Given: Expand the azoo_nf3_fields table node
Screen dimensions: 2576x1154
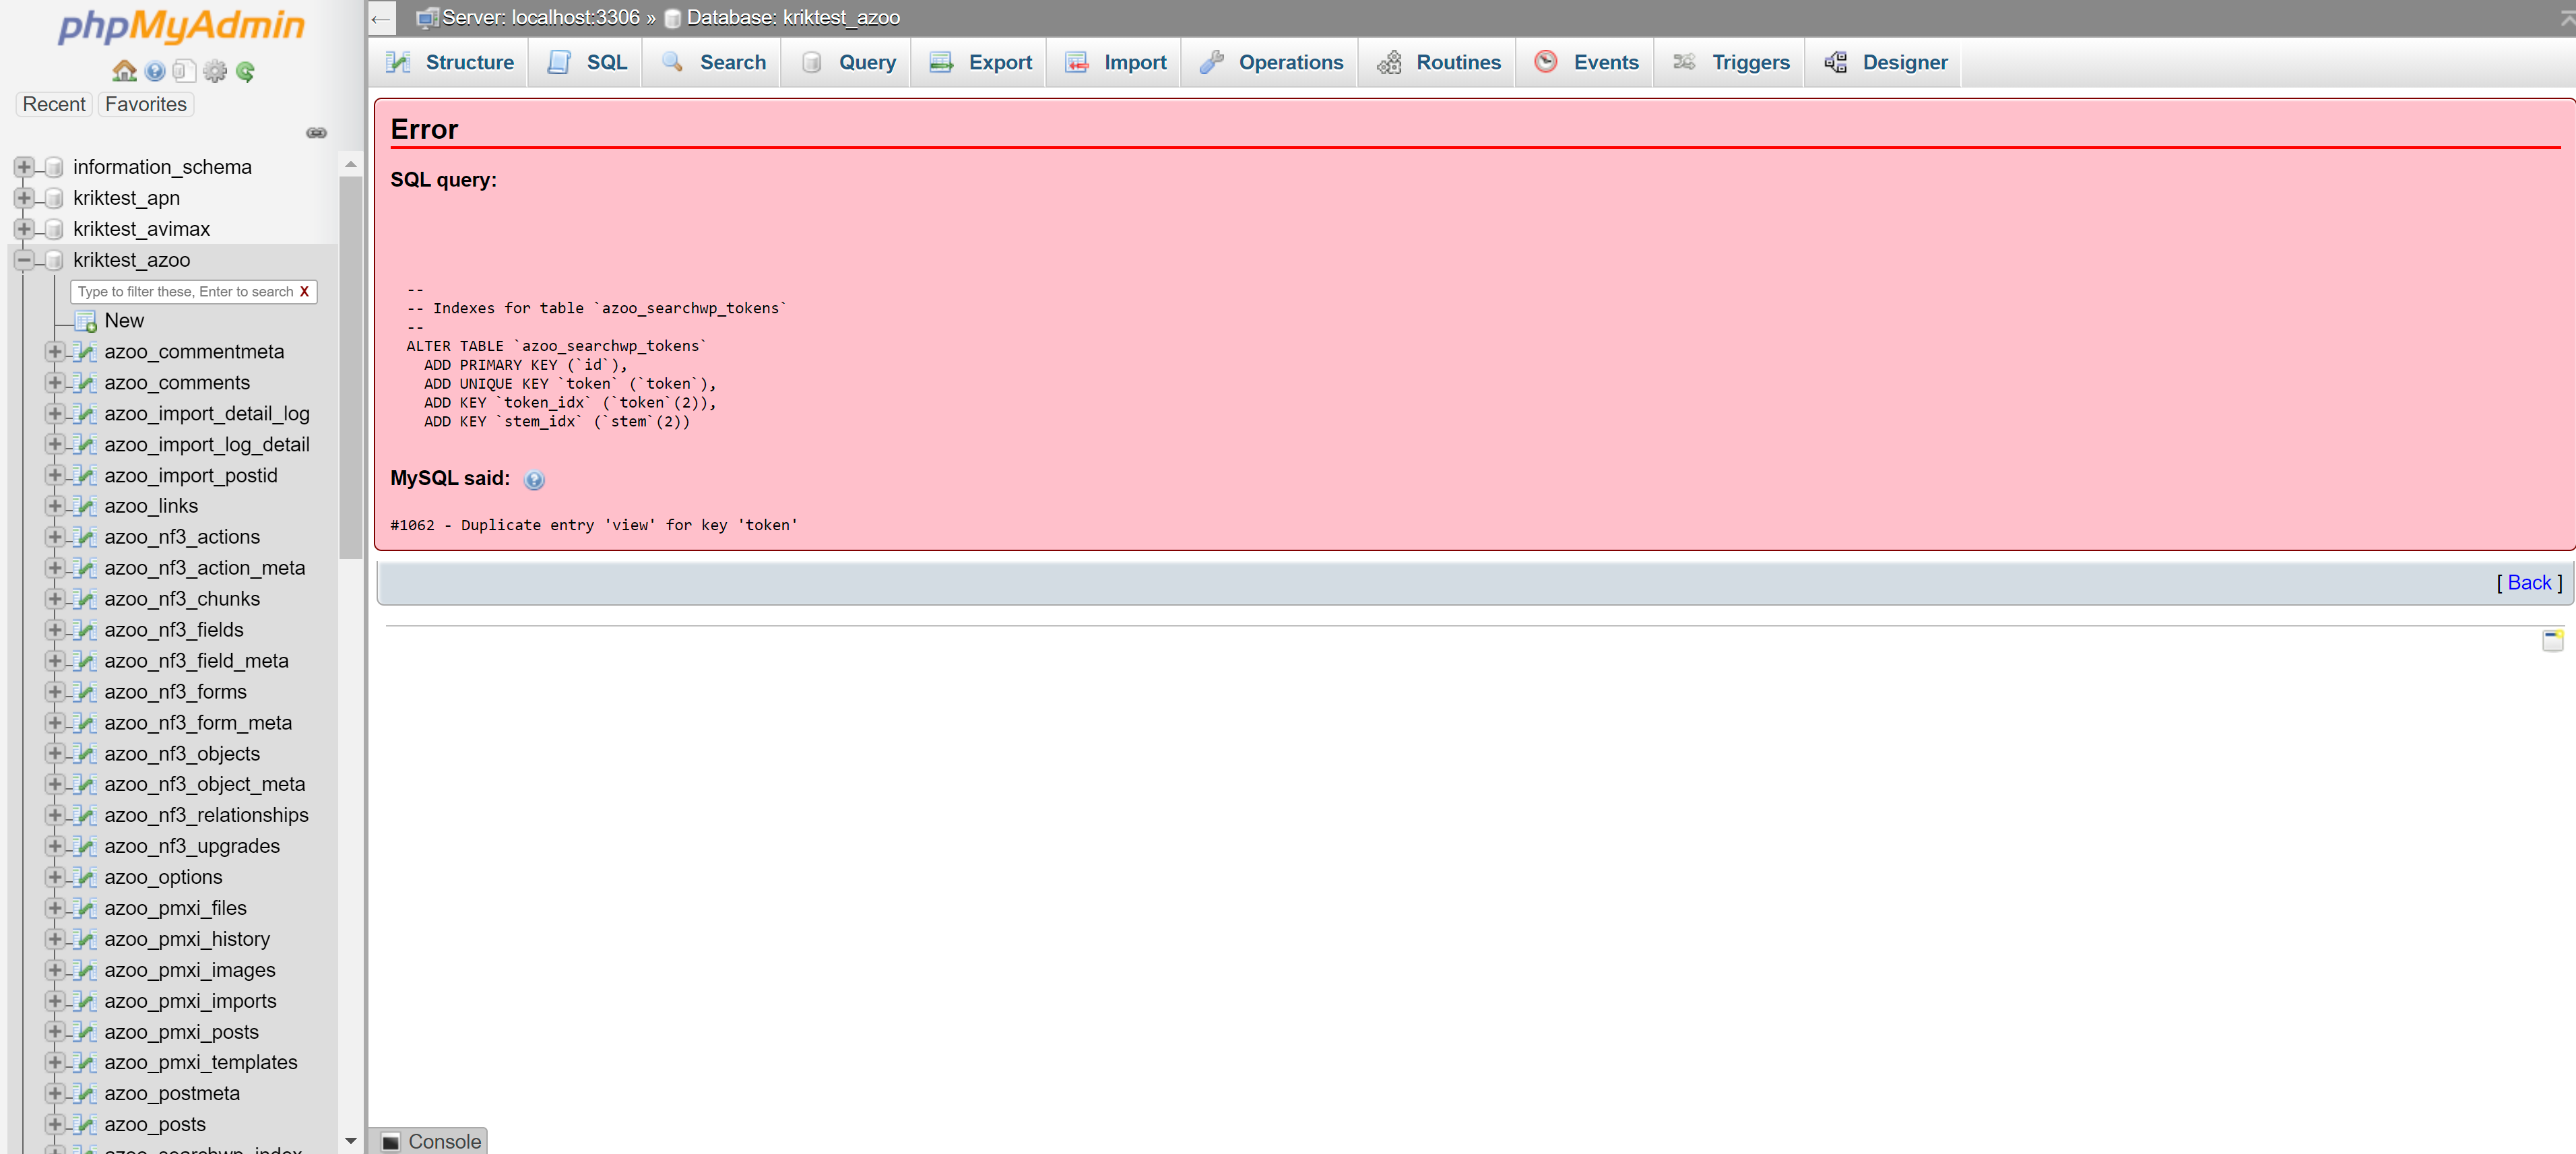Looking at the screenshot, I should coord(55,630).
